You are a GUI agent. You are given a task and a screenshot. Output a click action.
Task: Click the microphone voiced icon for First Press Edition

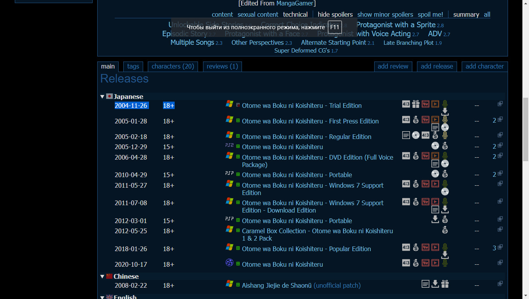click(445, 120)
